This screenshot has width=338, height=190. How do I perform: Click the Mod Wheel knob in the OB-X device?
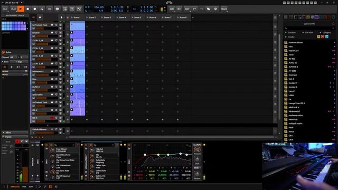pos(52,150)
